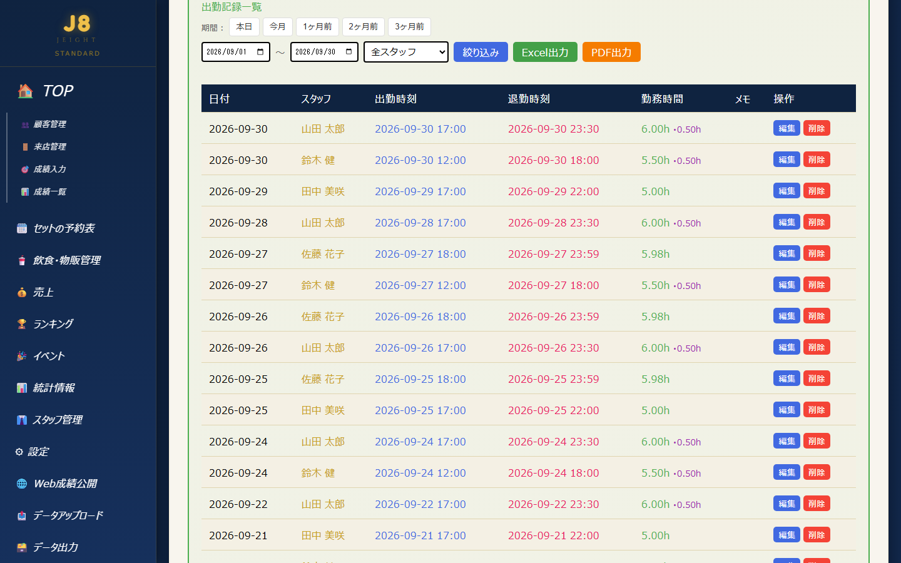The width and height of the screenshot is (901, 563).
Task: Click the ランキング trophy icon
Action: pos(22,324)
